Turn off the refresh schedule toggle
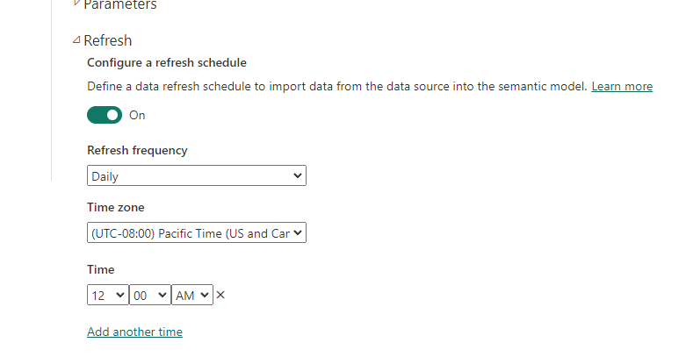Screen dimensions: 686x364 105,115
